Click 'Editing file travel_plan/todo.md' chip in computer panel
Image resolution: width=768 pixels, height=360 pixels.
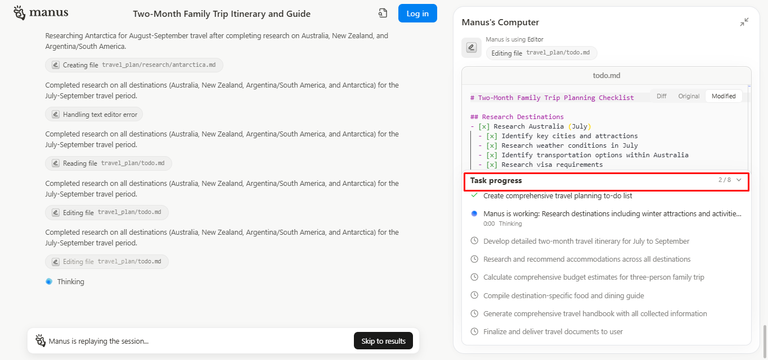(541, 53)
